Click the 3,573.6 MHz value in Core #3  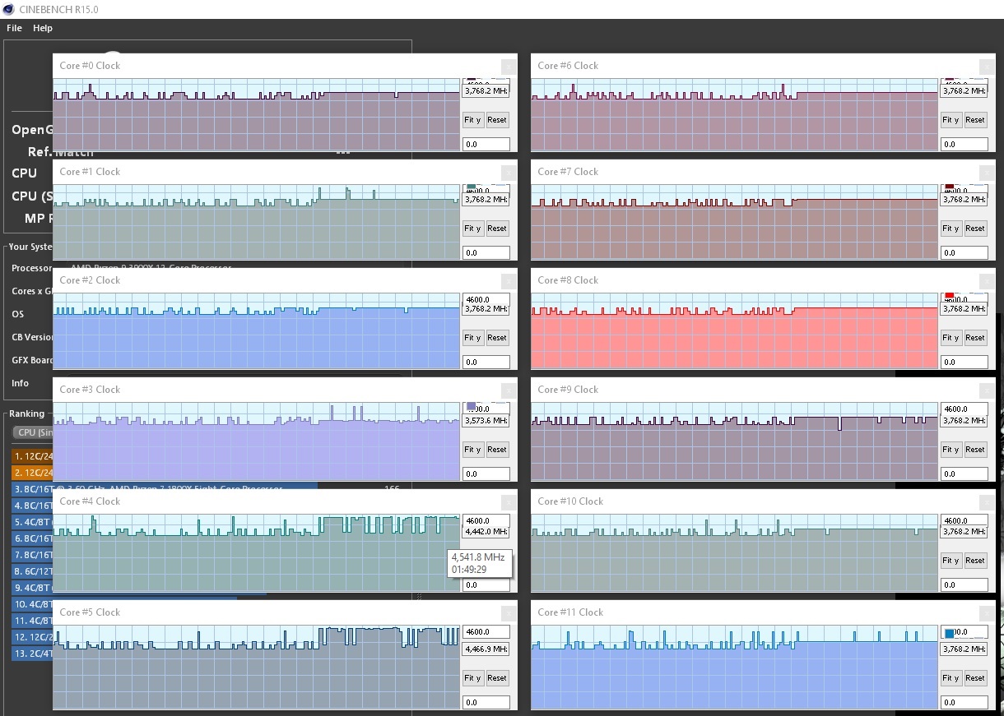pos(486,420)
